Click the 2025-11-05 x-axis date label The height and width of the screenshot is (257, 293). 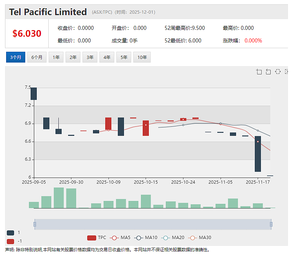tap(221, 182)
